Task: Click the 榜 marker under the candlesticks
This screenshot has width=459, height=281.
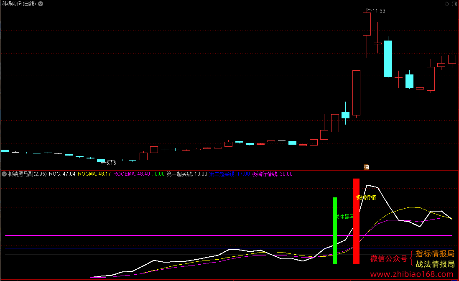Action: [367, 167]
